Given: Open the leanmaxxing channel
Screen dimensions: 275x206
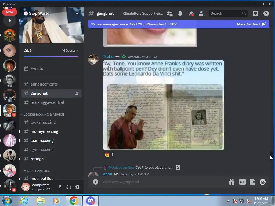Looking at the screenshot, I should [51, 141].
